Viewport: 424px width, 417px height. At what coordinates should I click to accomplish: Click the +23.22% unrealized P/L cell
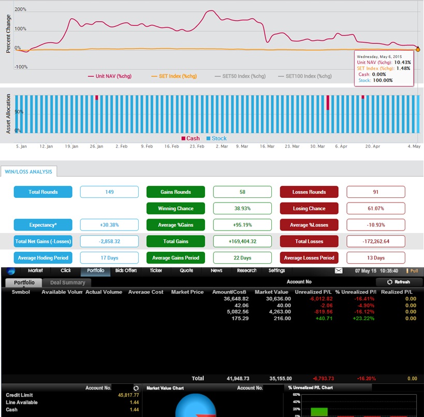(x=363, y=318)
